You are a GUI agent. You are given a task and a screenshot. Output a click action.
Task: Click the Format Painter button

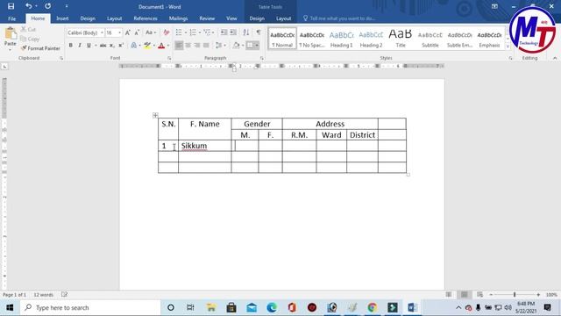(40, 48)
